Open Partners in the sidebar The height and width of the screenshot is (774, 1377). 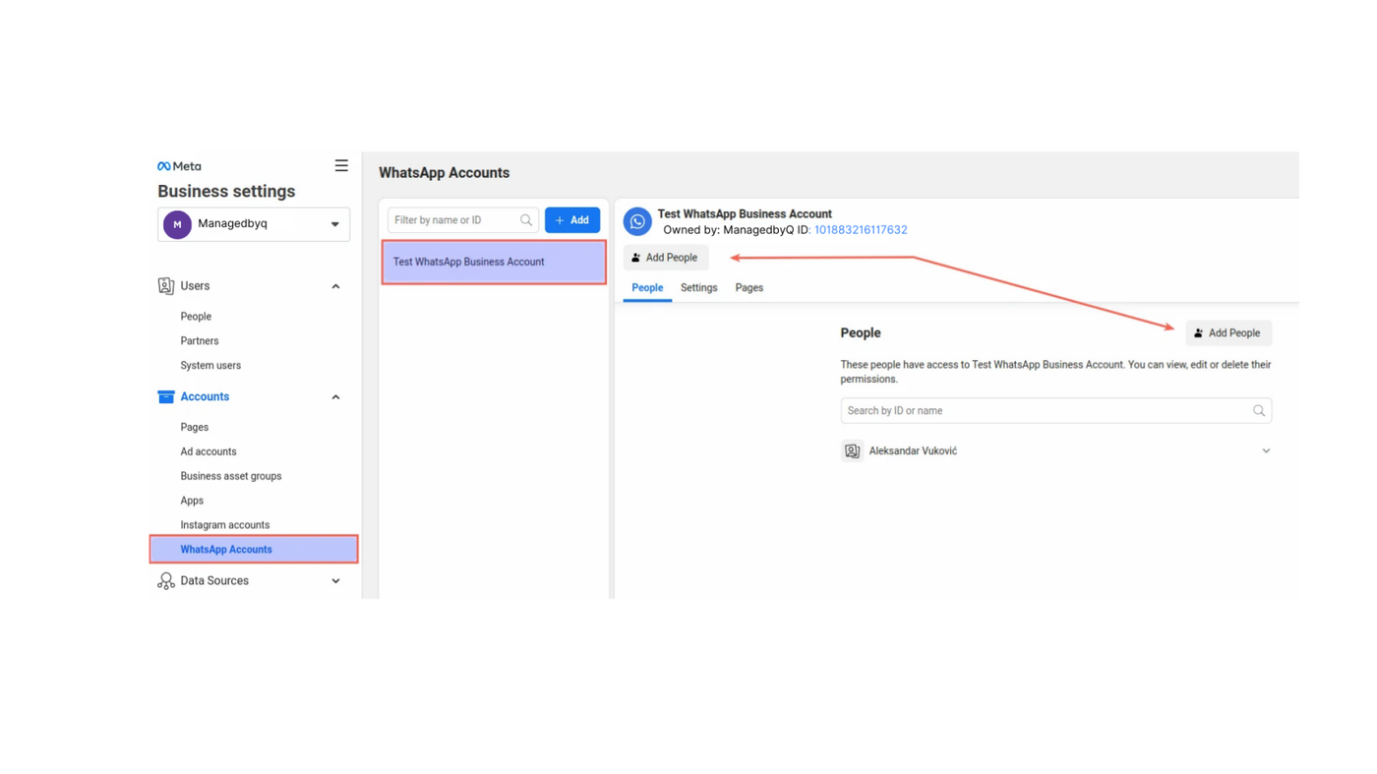(x=200, y=341)
